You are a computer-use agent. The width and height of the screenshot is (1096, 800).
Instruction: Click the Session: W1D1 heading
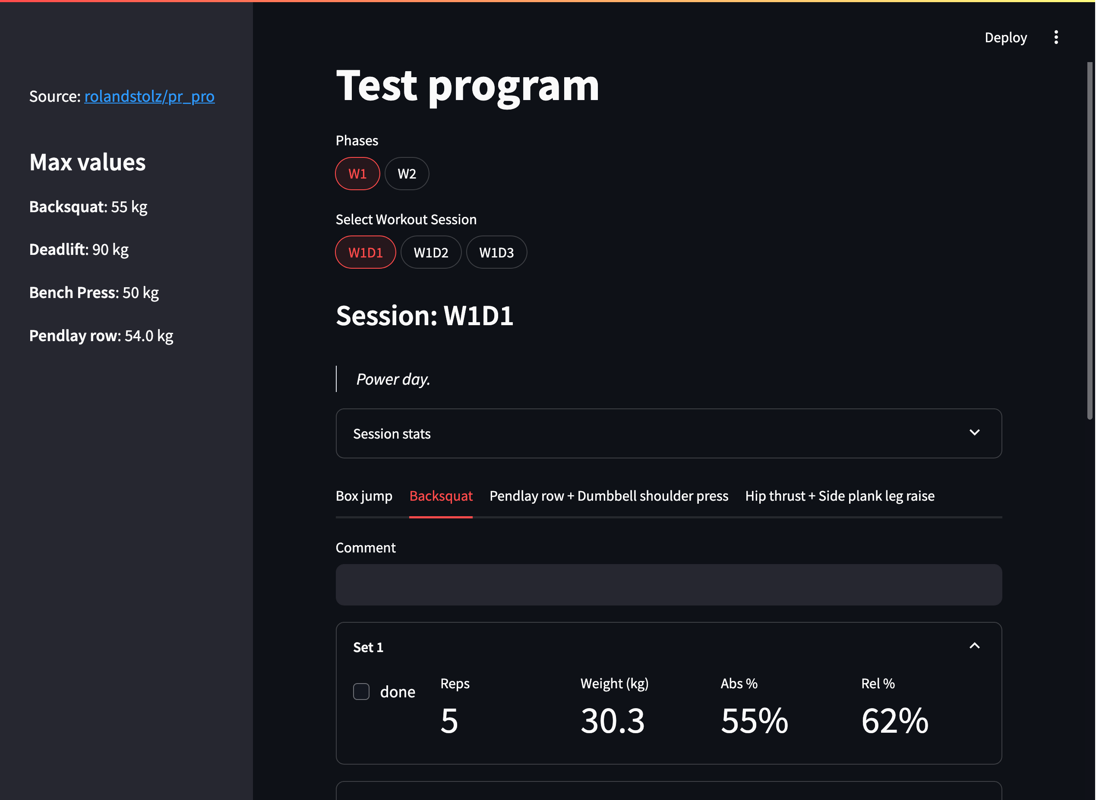click(x=425, y=316)
